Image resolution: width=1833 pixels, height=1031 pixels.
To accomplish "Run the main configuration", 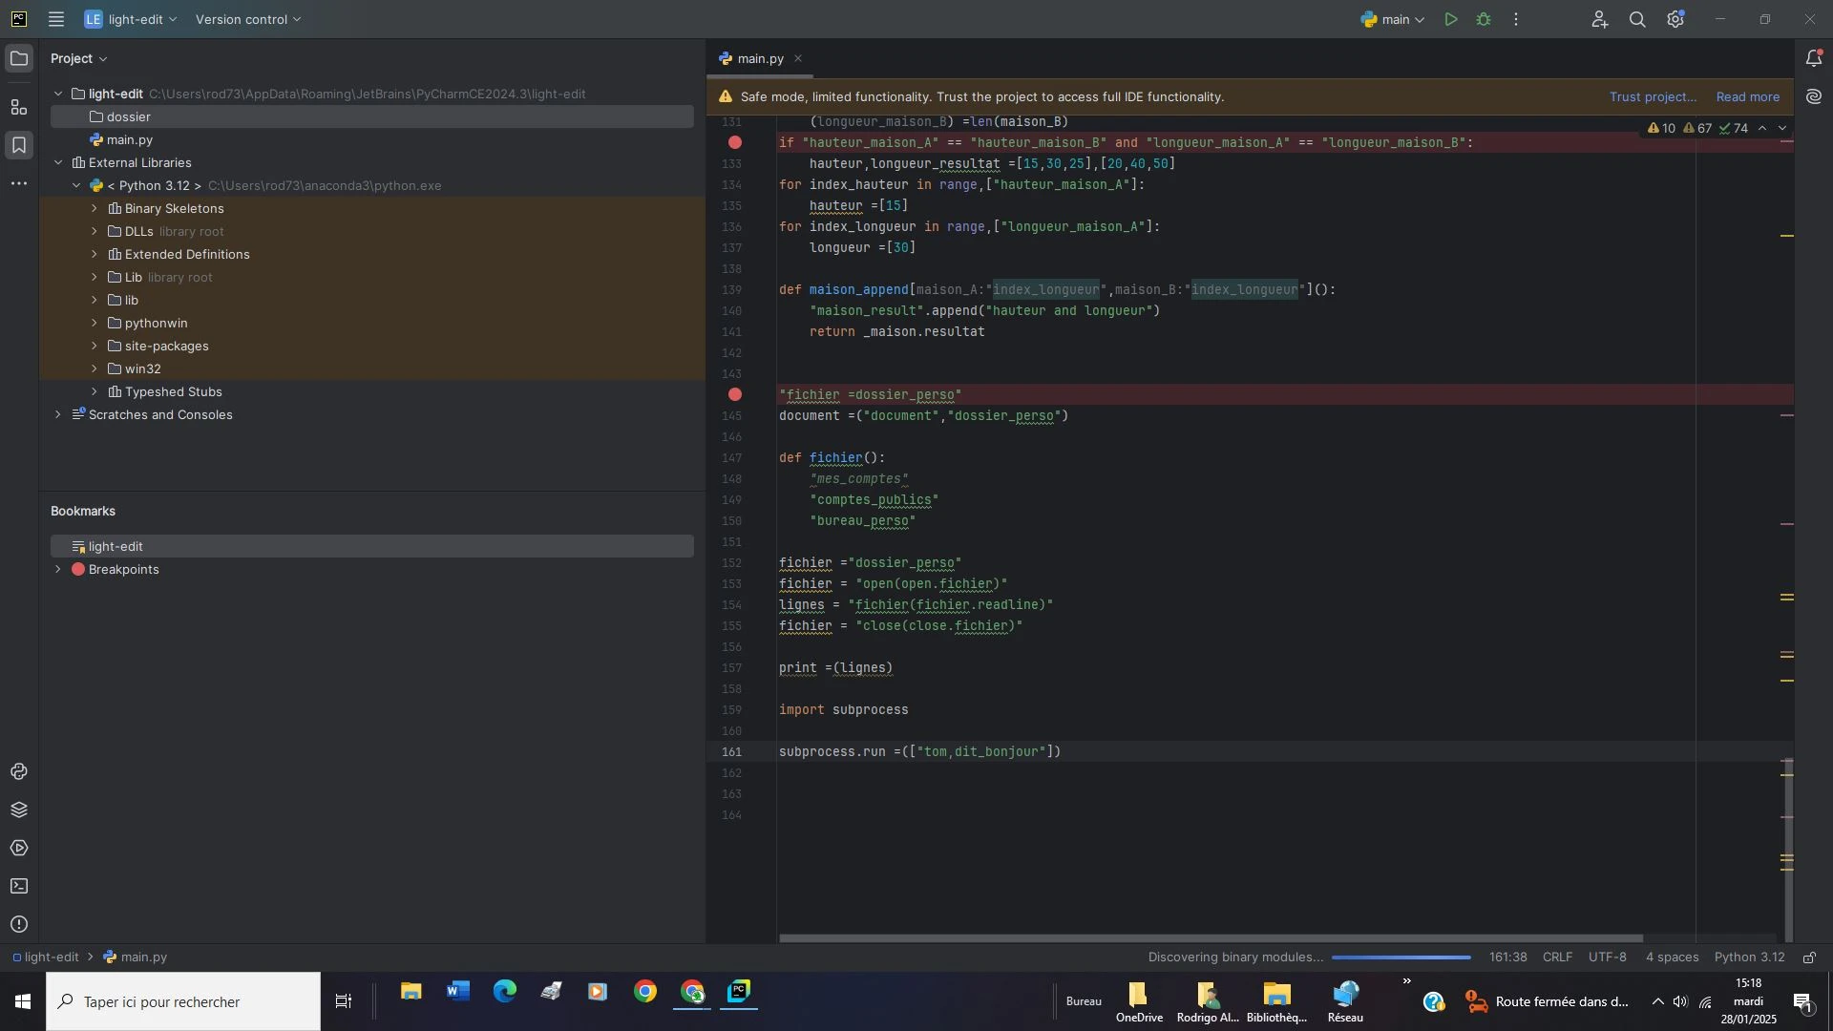I will [1450, 19].
